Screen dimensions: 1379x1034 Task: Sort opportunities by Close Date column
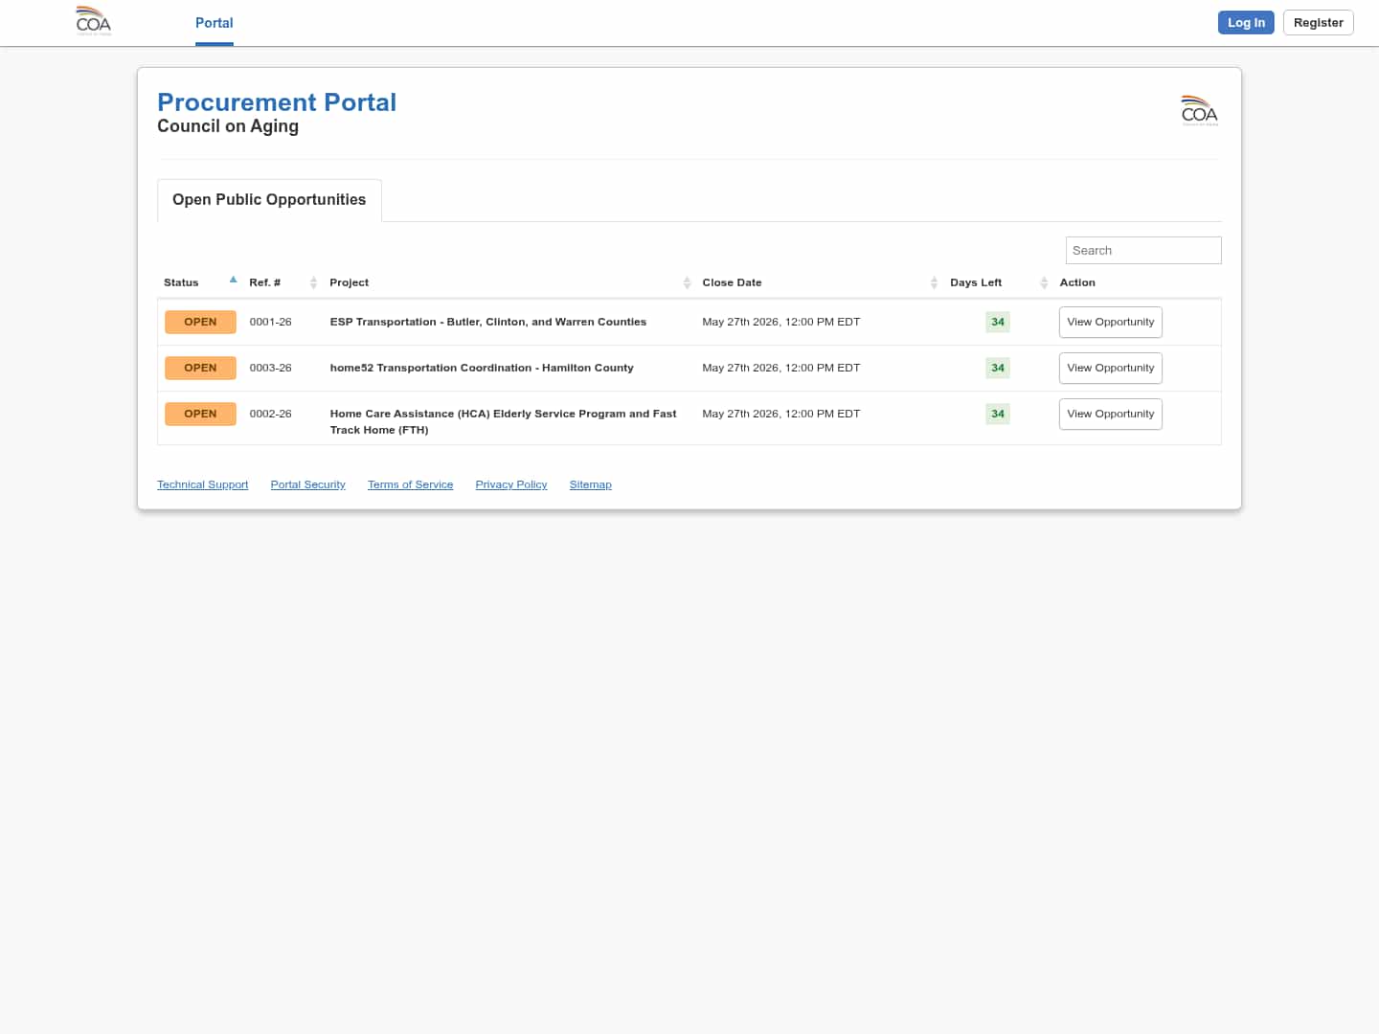point(934,282)
